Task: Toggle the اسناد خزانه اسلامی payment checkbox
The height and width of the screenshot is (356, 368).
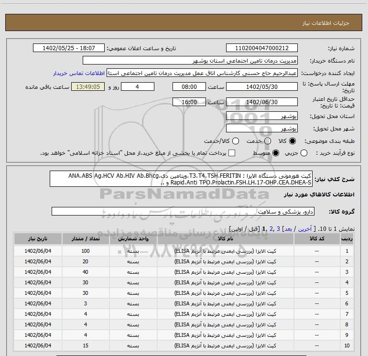Action: click(232, 153)
